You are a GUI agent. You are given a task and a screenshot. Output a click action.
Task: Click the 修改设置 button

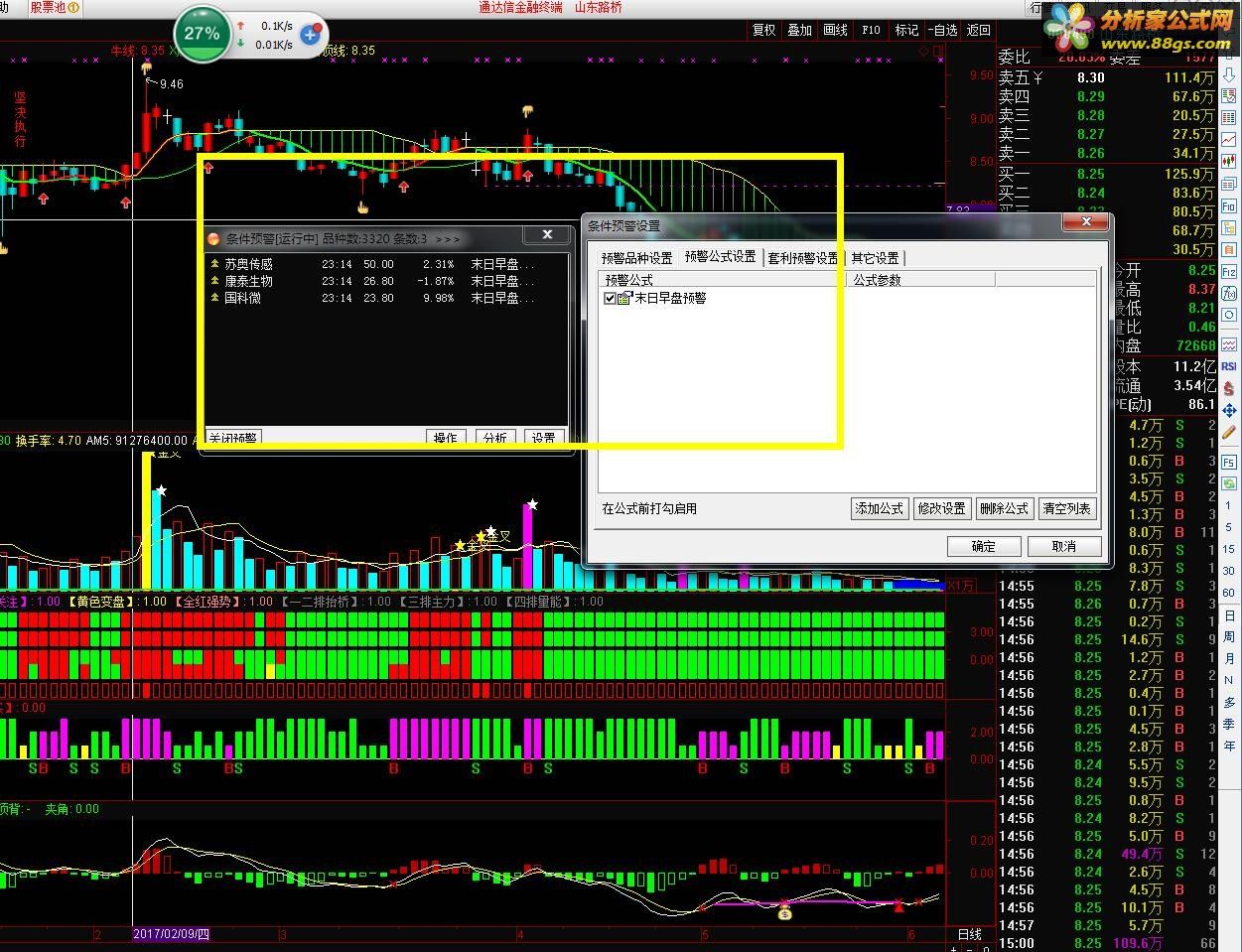(x=941, y=508)
